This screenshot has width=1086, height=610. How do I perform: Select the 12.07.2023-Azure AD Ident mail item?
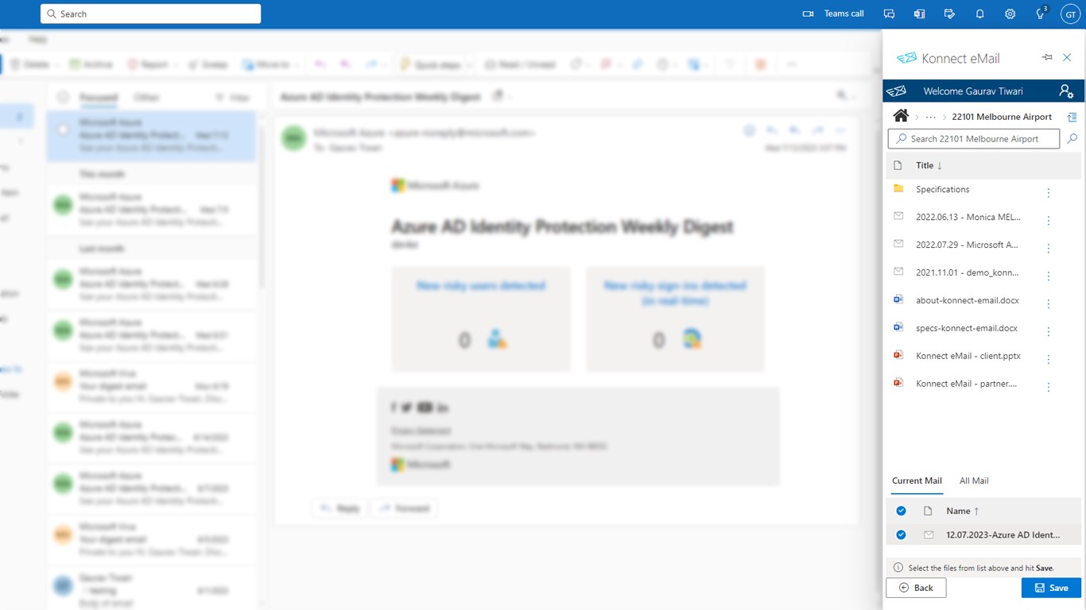[x=1003, y=535]
